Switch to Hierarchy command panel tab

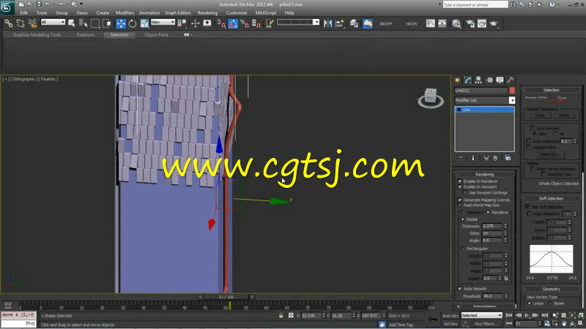478,80
